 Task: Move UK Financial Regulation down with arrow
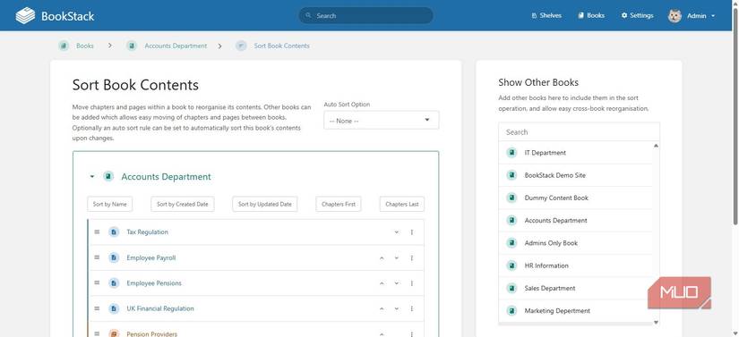coord(396,308)
